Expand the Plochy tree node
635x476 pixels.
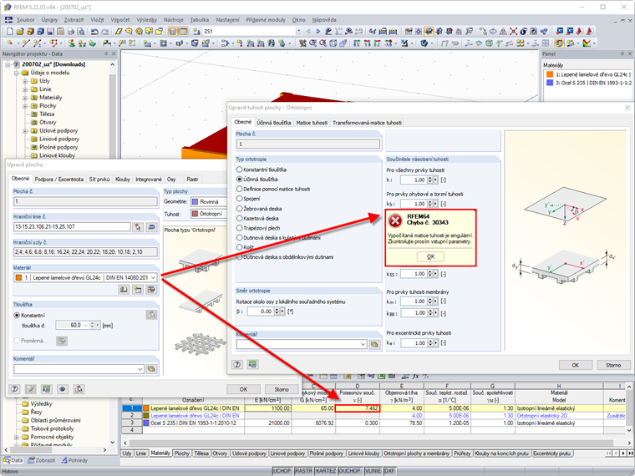coord(25,106)
